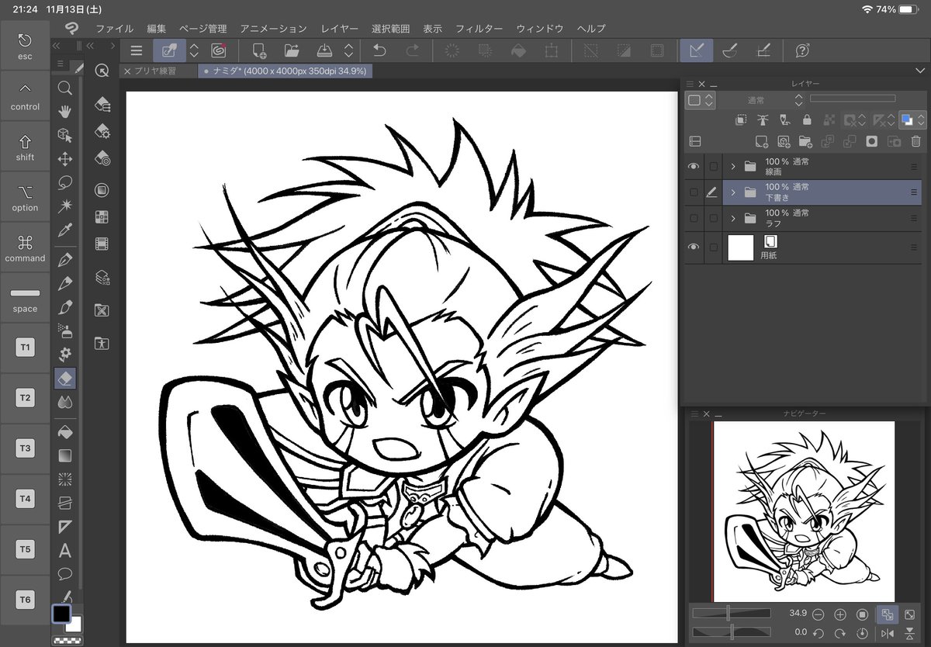Viewport: 931px width, 647px height.
Task: Select the Blend water-drop tool
Action: pyautogui.click(x=65, y=402)
